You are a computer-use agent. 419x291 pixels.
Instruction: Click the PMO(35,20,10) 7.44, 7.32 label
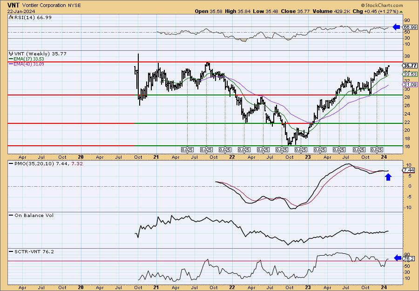click(x=48, y=164)
